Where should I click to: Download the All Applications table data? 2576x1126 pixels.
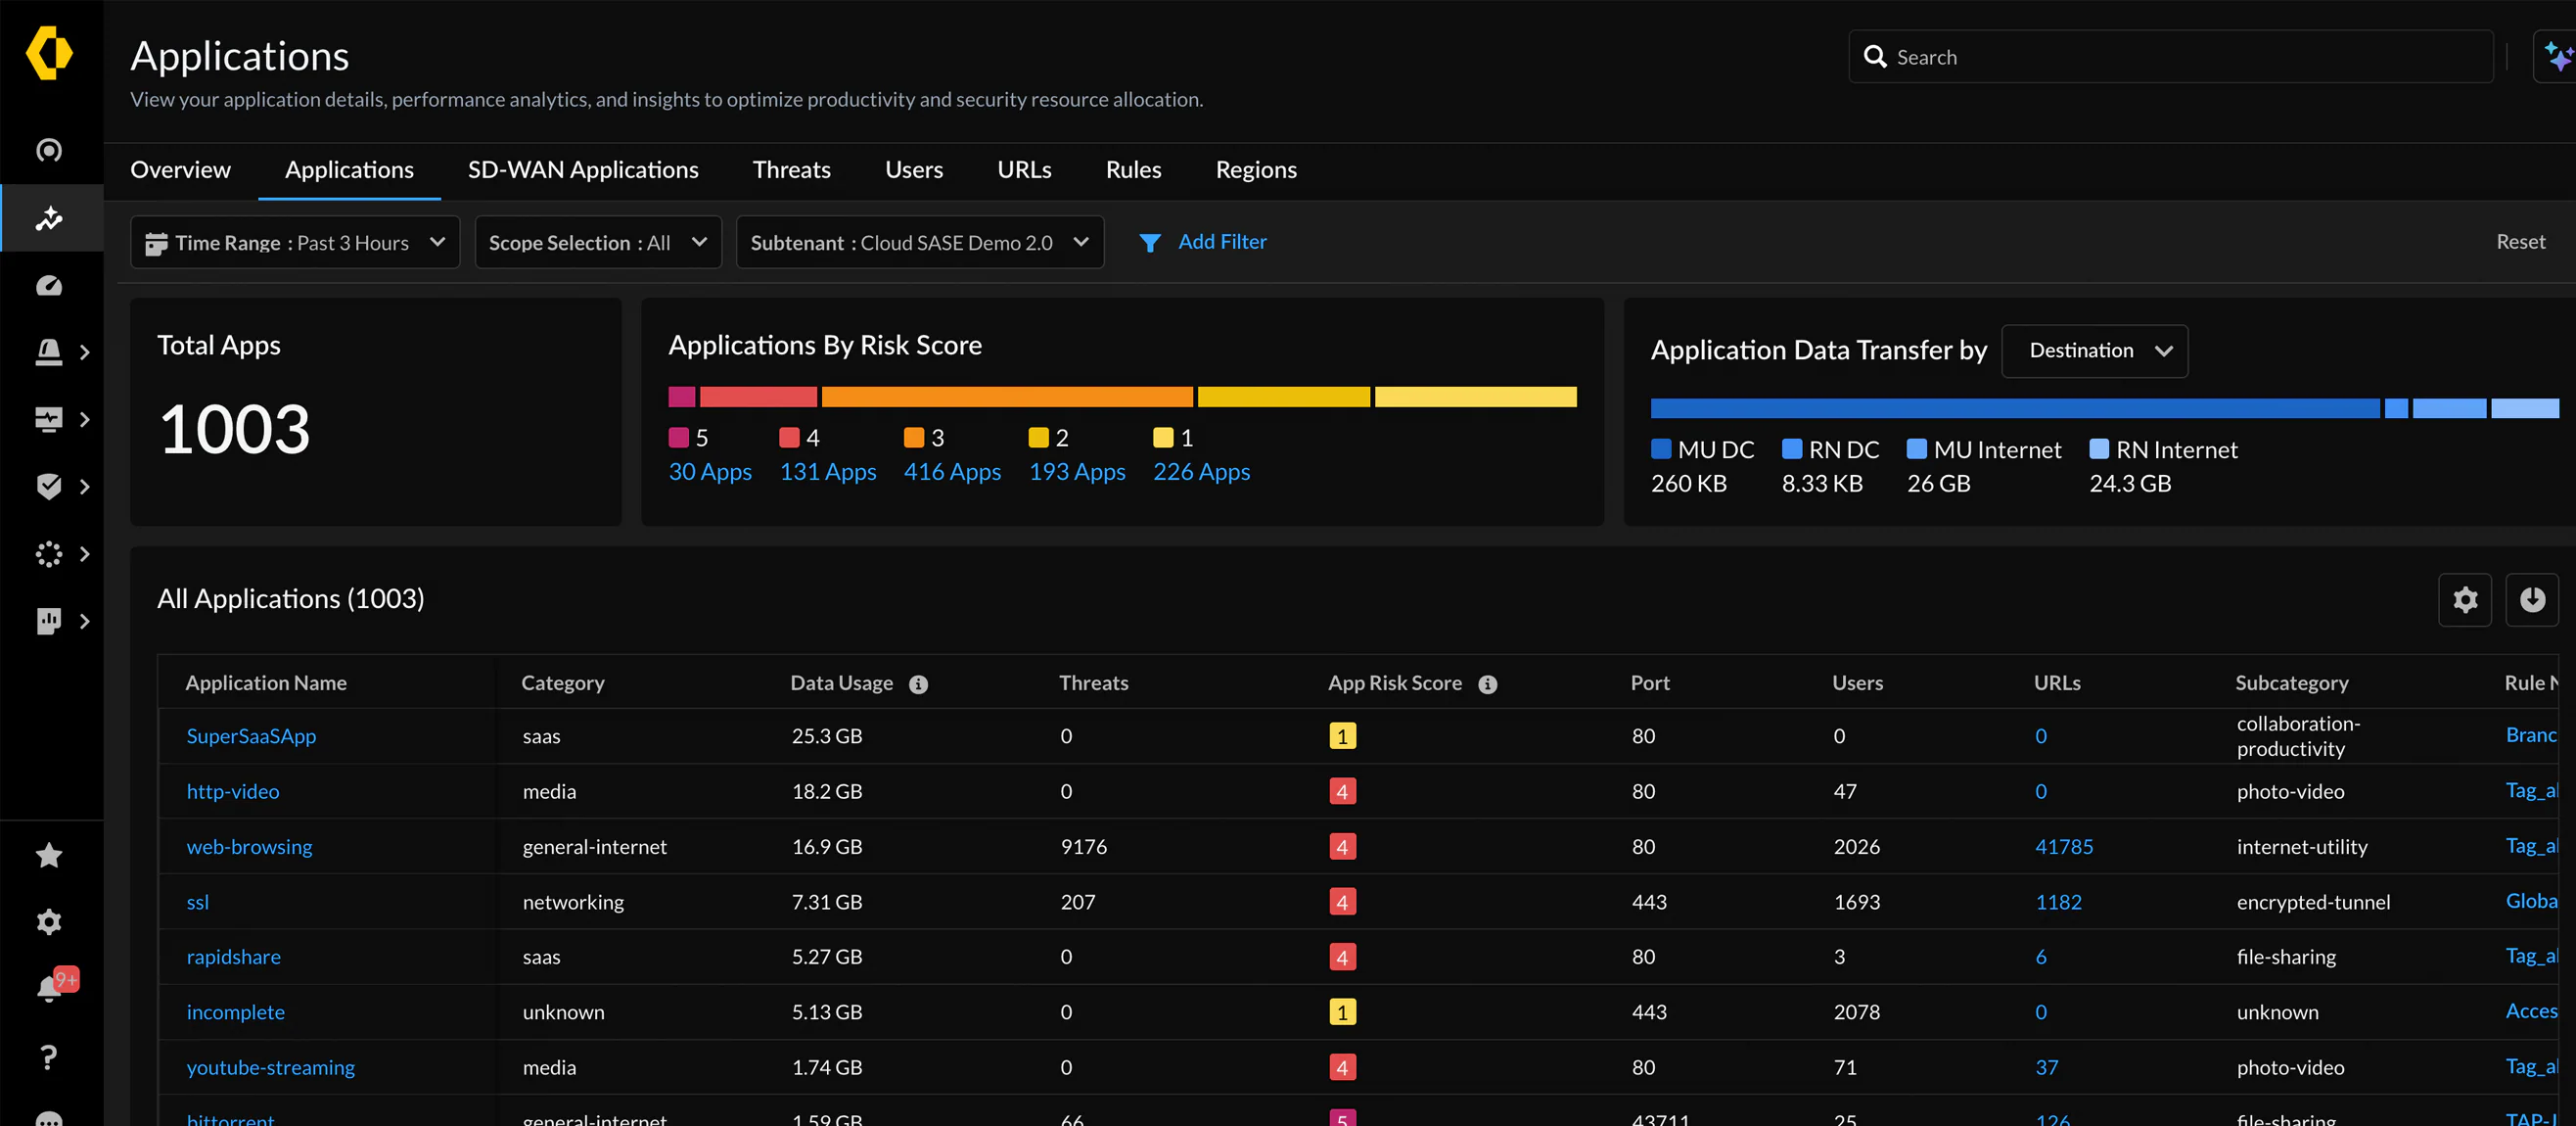point(2533,600)
